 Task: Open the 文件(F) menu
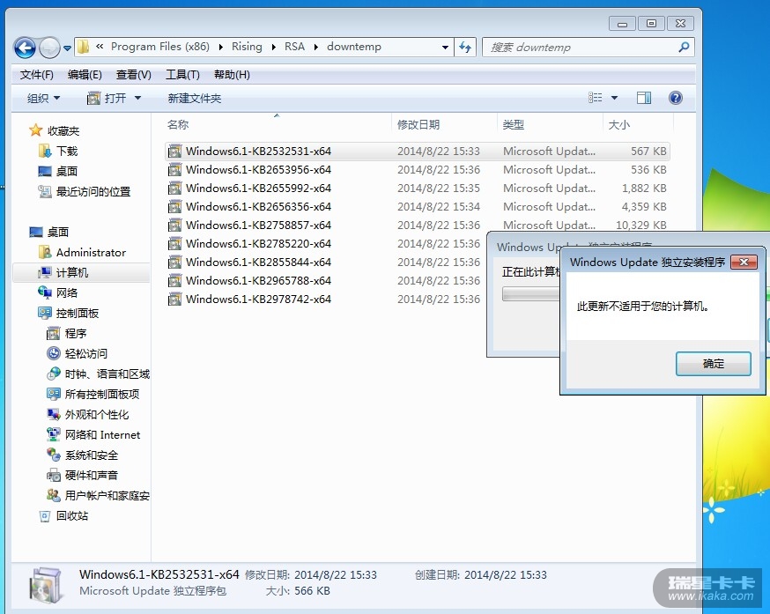tap(36, 75)
